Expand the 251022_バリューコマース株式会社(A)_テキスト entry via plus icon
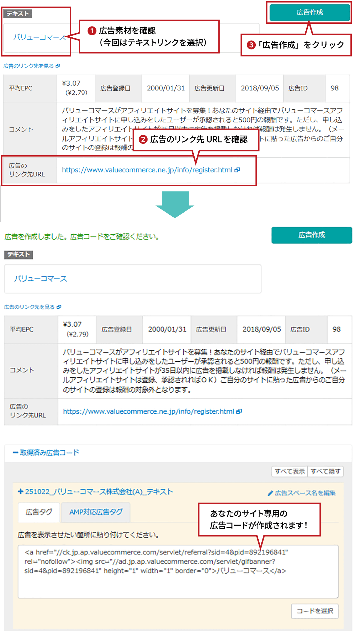This screenshot has height=631, width=353. [21, 492]
